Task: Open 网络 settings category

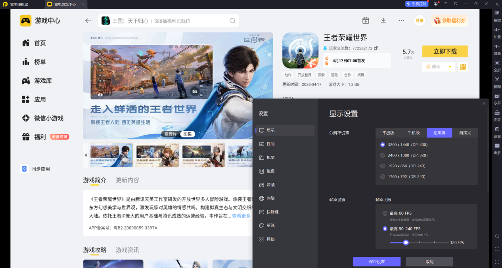Action: (x=285, y=198)
